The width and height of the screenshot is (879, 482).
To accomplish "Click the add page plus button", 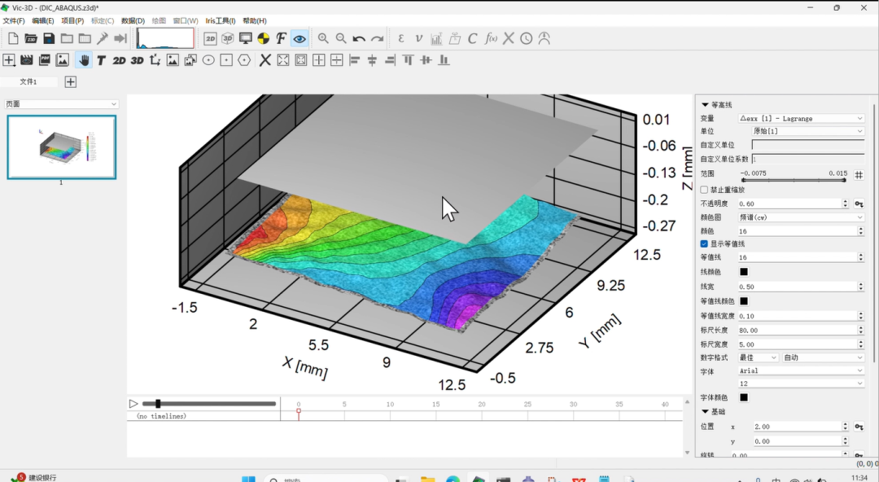I will (71, 81).
